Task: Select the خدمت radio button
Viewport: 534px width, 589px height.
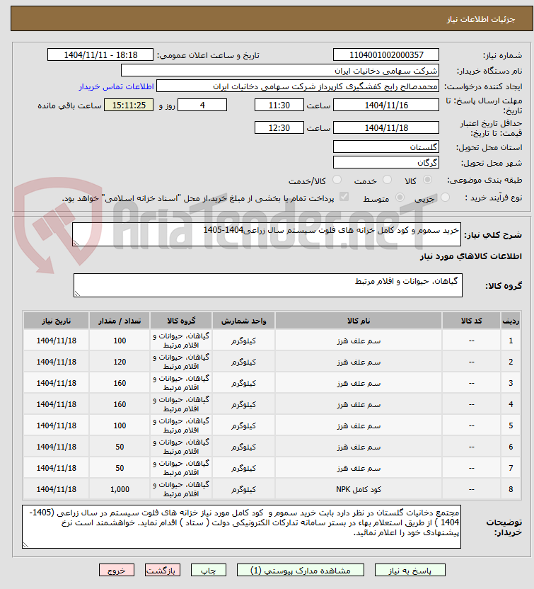Action: tap(387, 180)
